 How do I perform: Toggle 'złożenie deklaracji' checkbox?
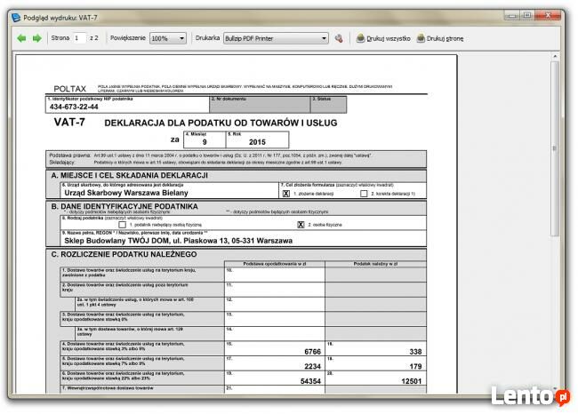[x=286, y=194]
